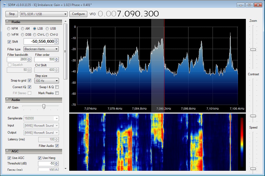The height and width of the screenshot is (176, 265).
Task: Enable the Mark Peaks checkbox
Action: [x=57, y=93]
